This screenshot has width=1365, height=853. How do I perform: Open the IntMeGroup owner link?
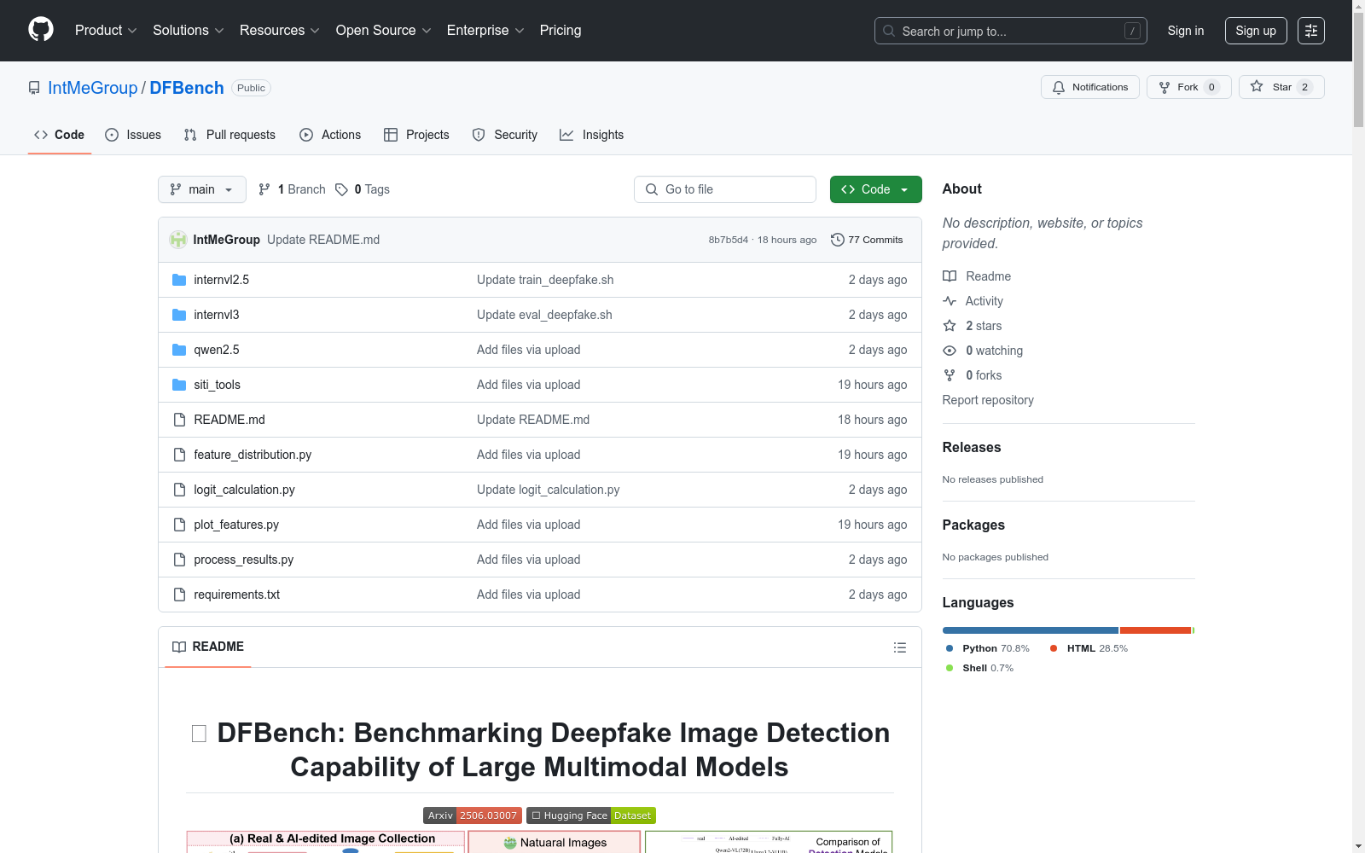(93, 88)
